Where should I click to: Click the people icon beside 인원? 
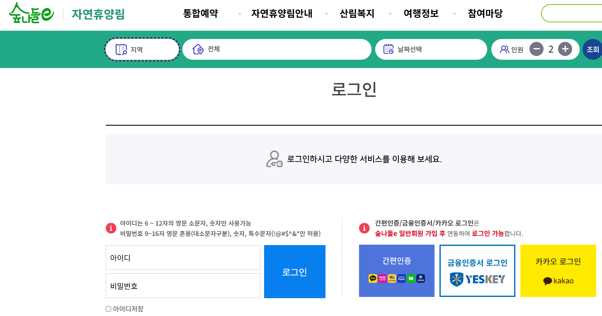505,49
